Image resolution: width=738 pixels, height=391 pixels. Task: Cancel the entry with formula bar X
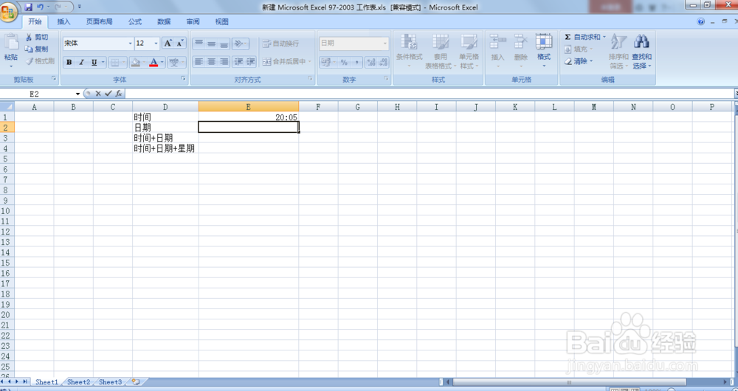[x=98, y=94]
